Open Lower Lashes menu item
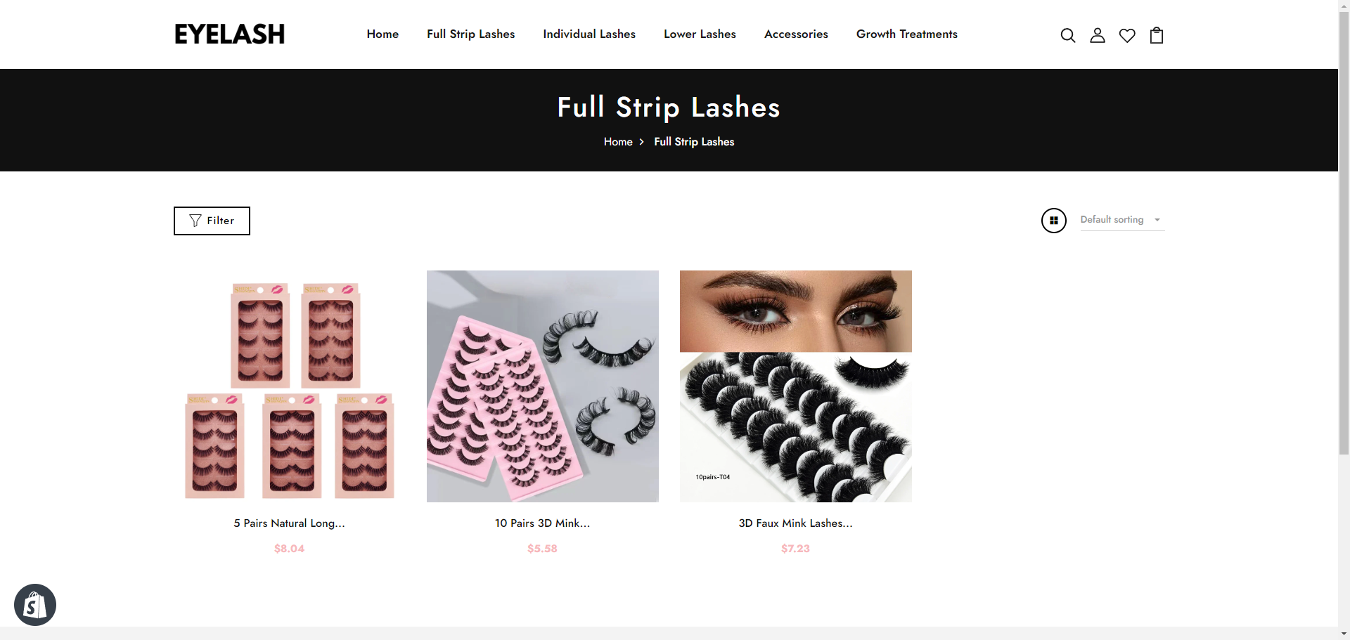This screenshot has height=640, width=1350. tap(700, 34)
